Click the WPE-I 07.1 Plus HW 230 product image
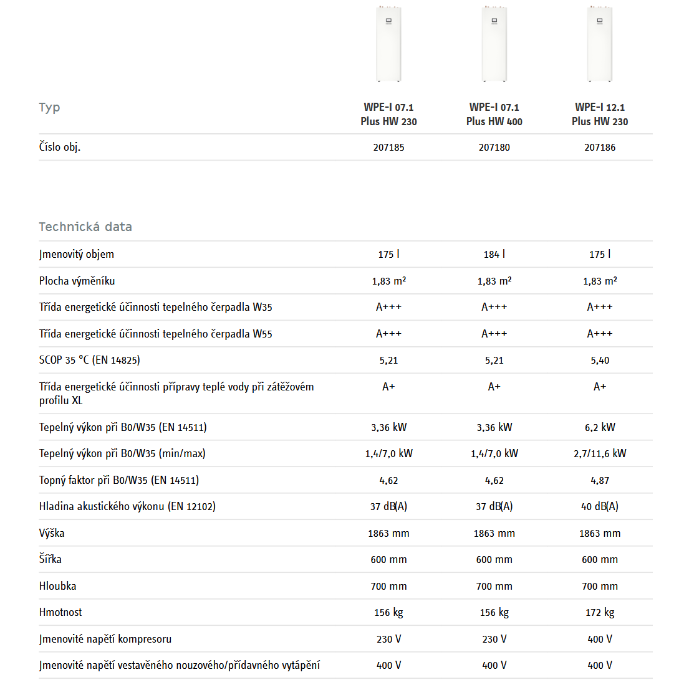 click(x=388, y=44)
